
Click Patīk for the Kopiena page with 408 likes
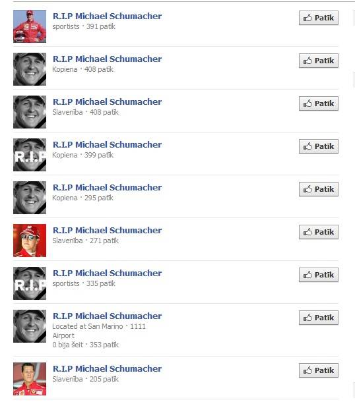pos(319,61)
